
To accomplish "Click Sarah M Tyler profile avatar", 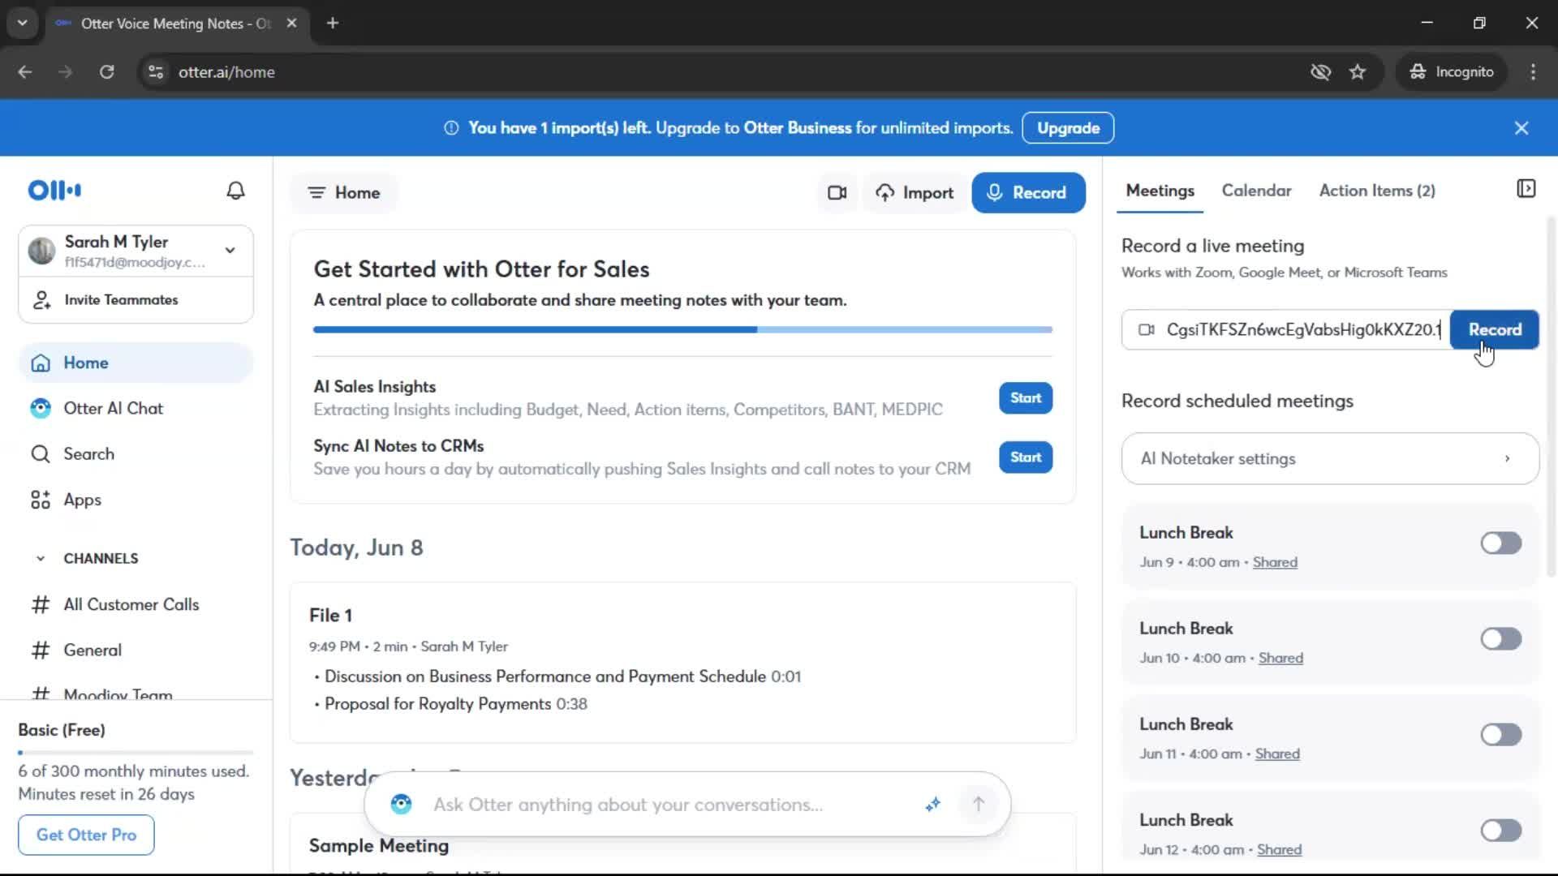I will point(41,251).
